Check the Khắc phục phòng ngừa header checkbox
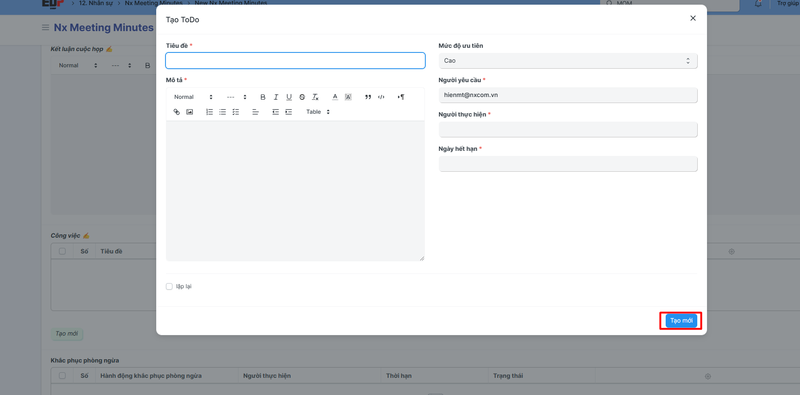 click(x=62, y=376)
